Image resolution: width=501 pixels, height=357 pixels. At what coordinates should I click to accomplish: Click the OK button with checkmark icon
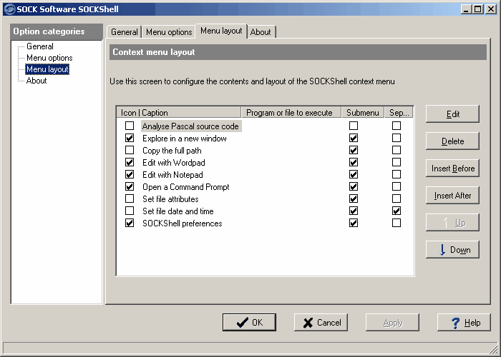pos(248,323)
